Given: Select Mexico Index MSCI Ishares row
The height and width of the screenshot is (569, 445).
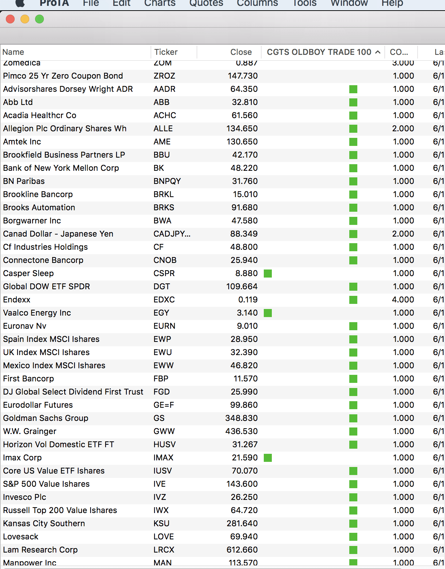Looking at the screenshot, I should click(222, 366).
